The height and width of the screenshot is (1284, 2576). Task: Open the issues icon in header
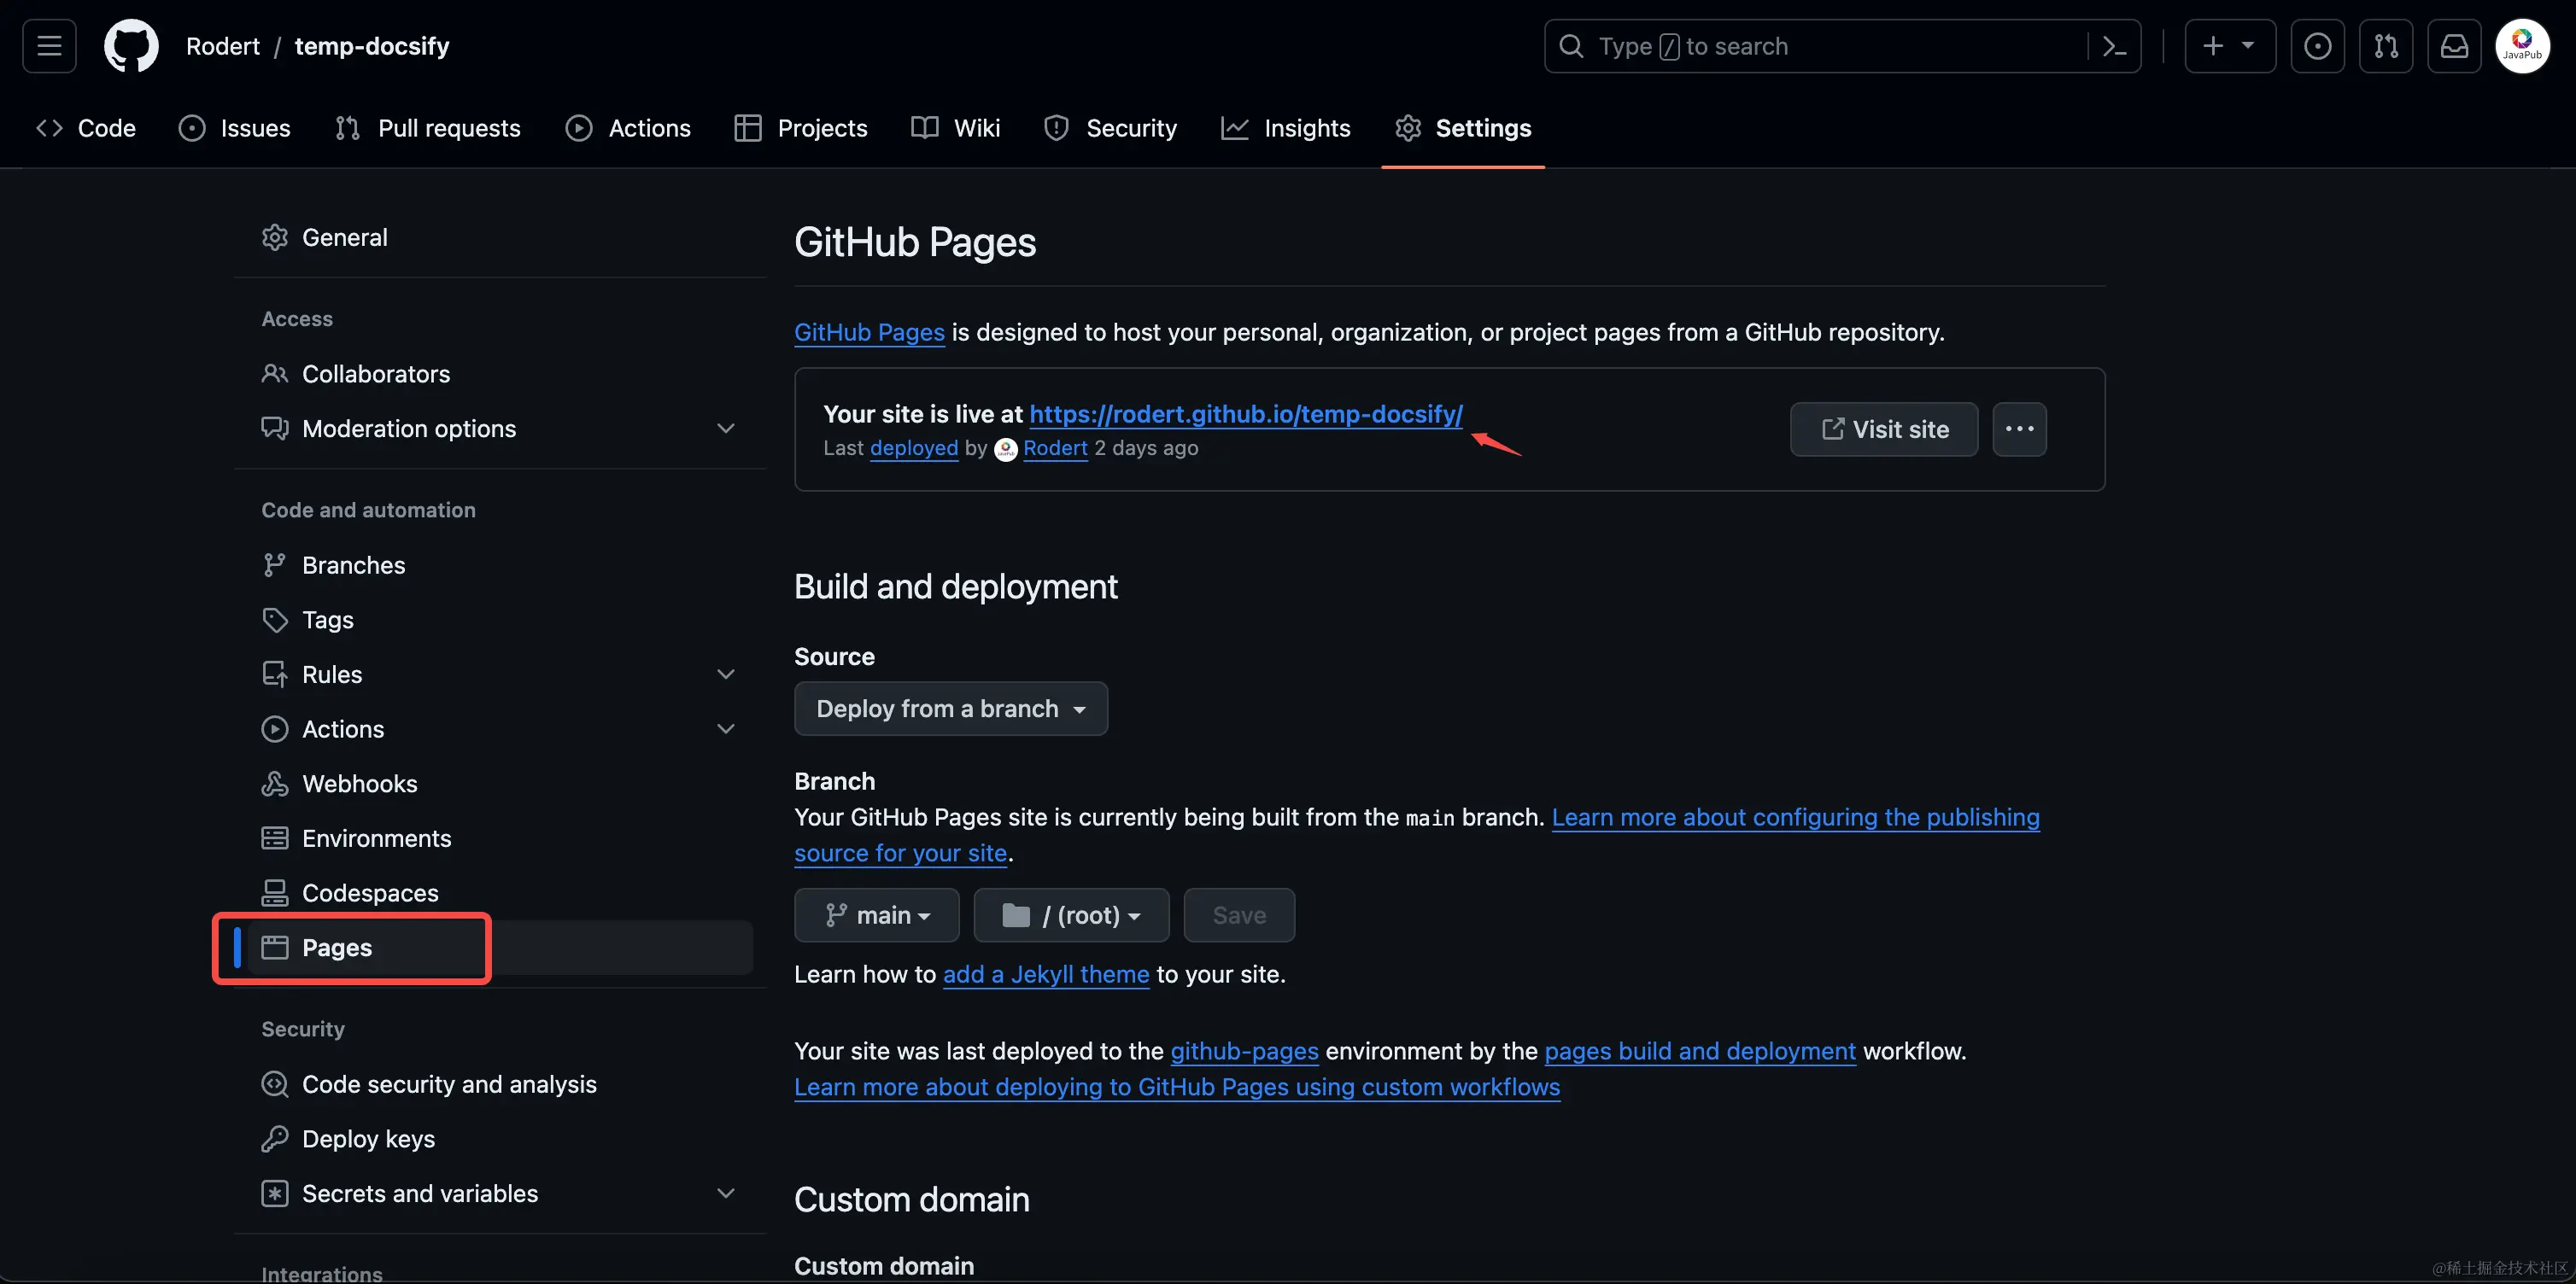click(2317, 46)
